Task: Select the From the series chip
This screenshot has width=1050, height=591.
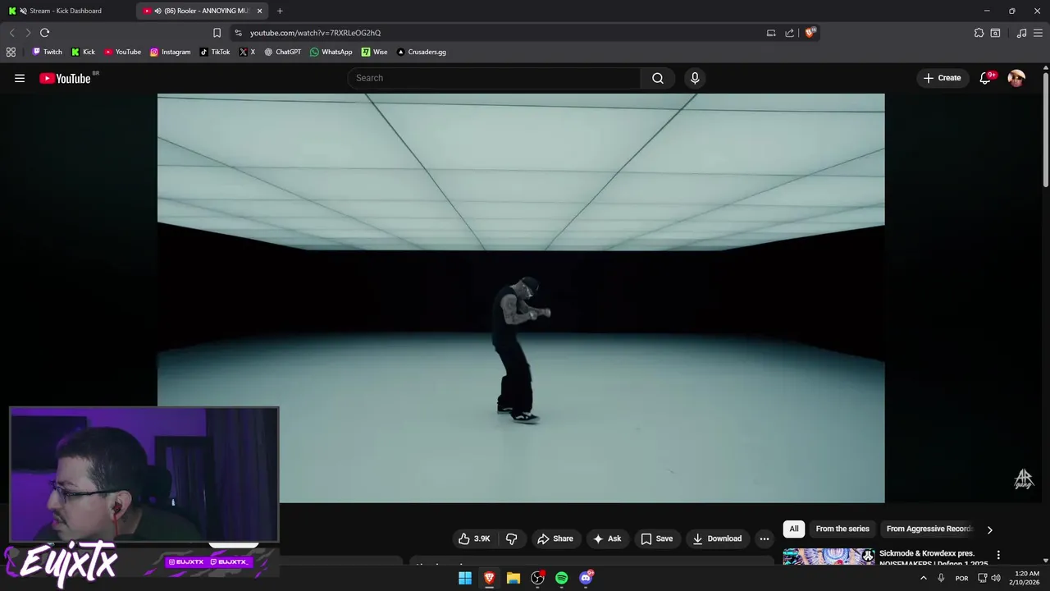Action: 842,529
